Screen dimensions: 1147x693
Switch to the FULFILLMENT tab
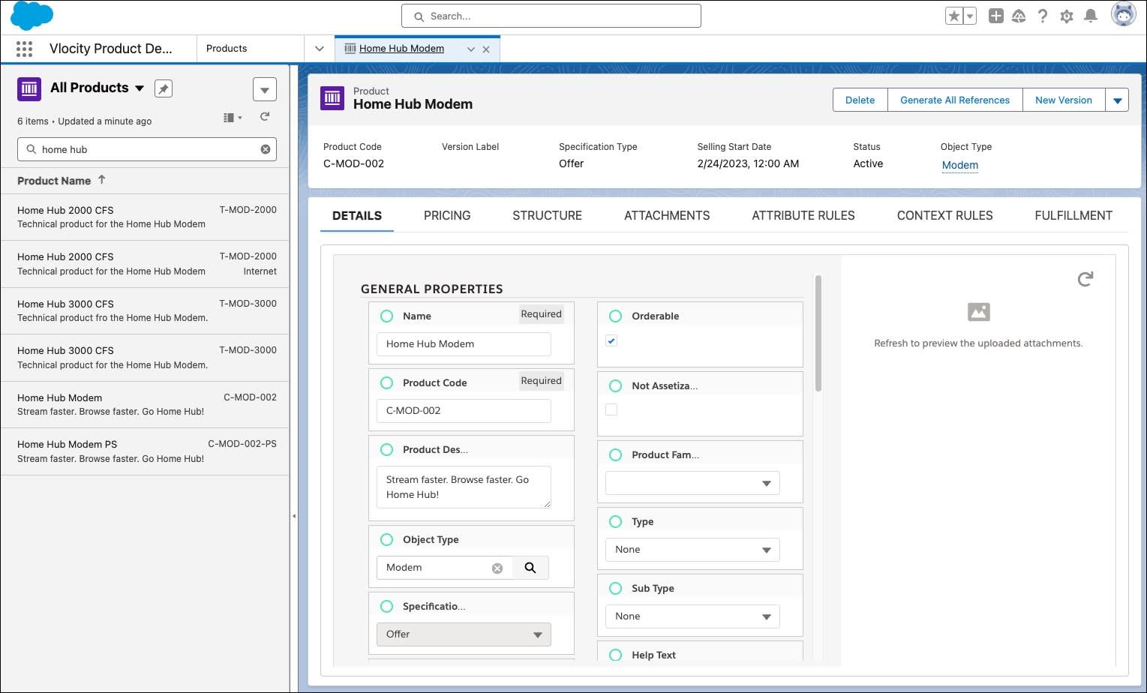point(1073,215)
